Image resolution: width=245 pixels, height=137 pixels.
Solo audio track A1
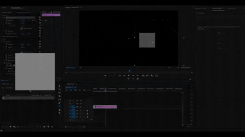click(x=84, y=111)
